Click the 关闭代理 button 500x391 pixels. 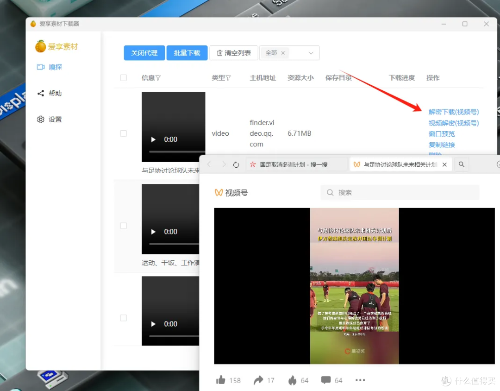(x=144, y=53)
